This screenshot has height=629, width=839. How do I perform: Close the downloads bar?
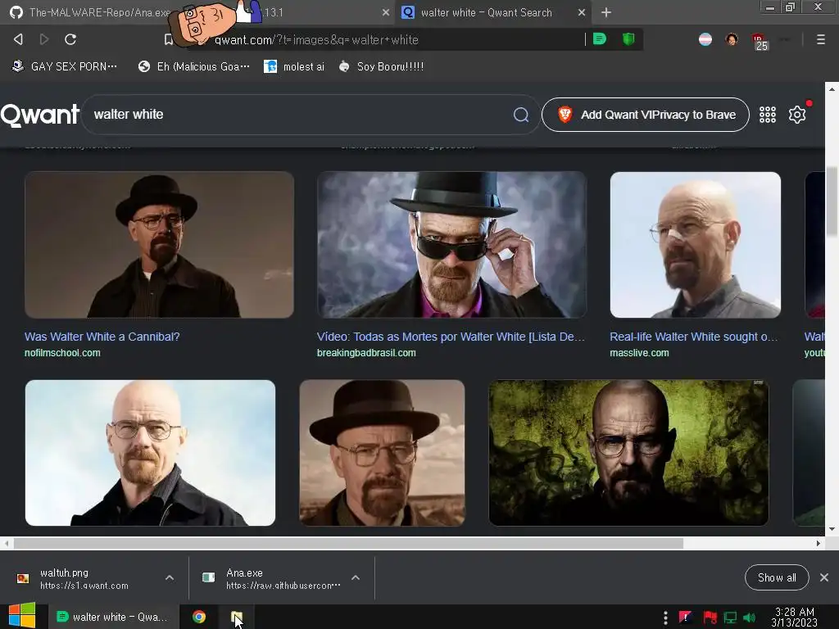pyautogui.click(x=824, y=577)
